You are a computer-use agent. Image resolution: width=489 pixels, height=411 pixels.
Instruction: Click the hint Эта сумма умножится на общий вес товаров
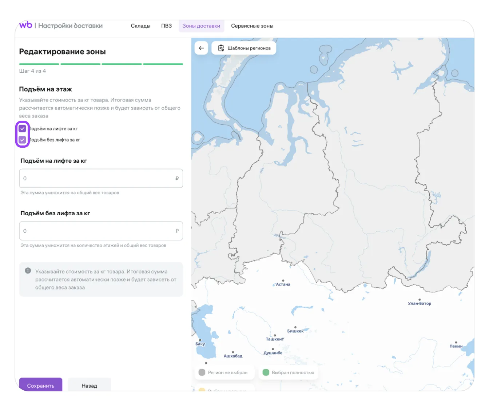(x=70, y=193)
